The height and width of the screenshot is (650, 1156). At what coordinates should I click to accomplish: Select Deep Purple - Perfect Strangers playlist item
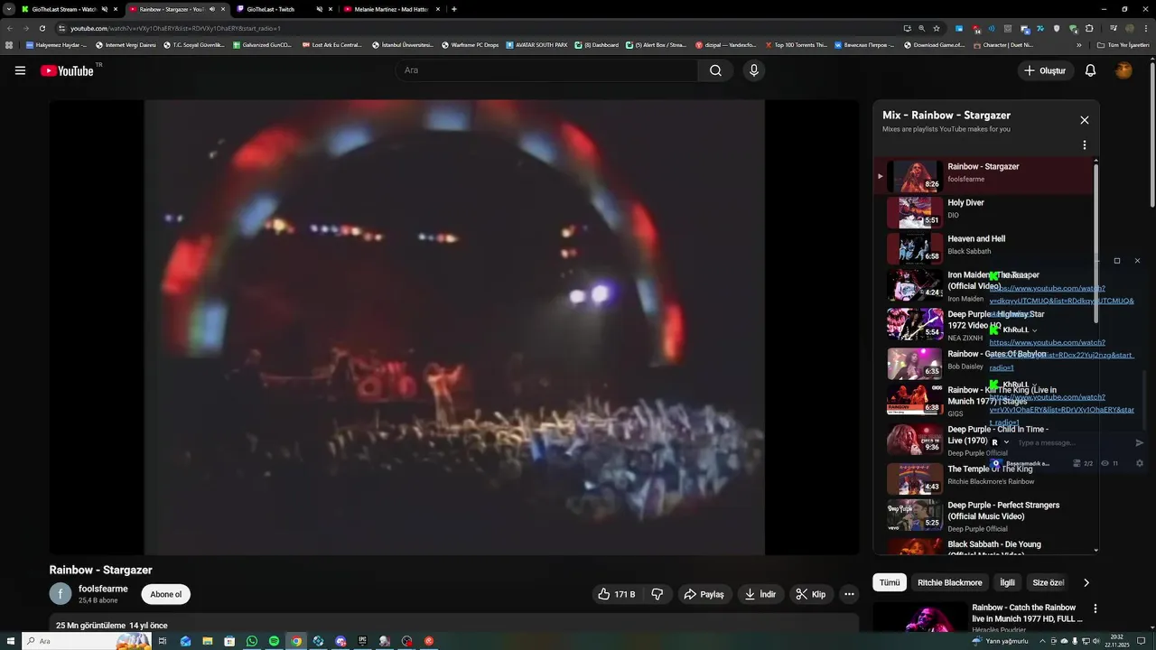(x=984, y=516)
